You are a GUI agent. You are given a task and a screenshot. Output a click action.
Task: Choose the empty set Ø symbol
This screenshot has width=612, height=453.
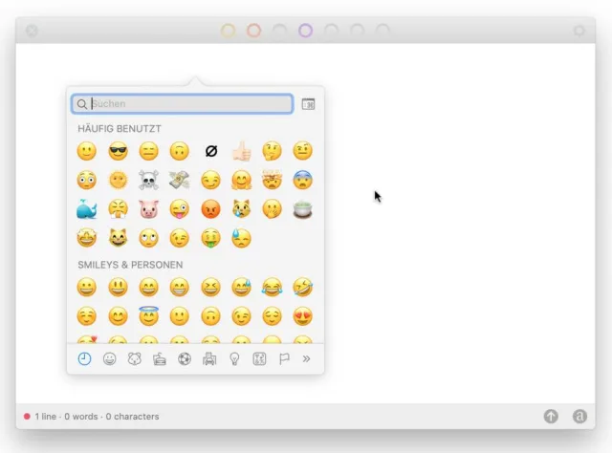[x=211, y=151]
